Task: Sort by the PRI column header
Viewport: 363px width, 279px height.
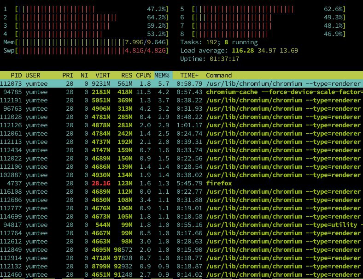Action: coord(68,75)
